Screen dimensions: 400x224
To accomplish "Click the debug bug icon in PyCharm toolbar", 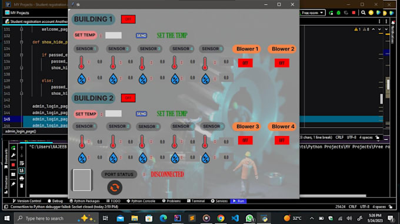I will pyautogui.click(x=338, y=13).
